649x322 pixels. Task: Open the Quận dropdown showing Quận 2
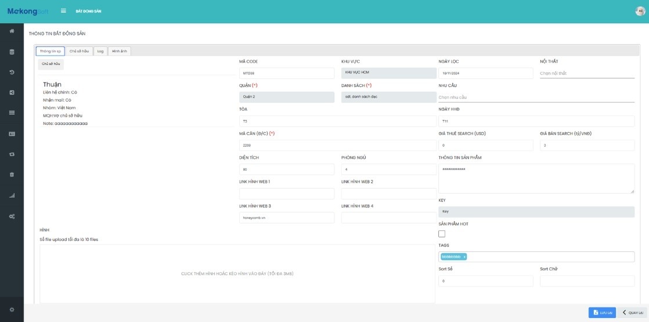coord(287,97)
